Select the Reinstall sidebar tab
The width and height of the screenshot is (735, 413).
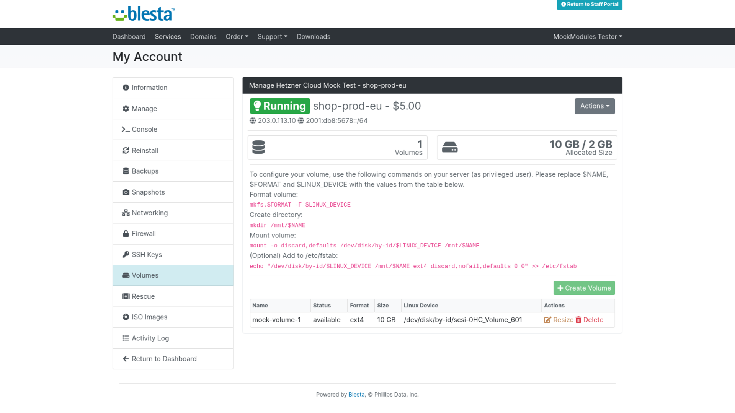(x=173, y=150)
